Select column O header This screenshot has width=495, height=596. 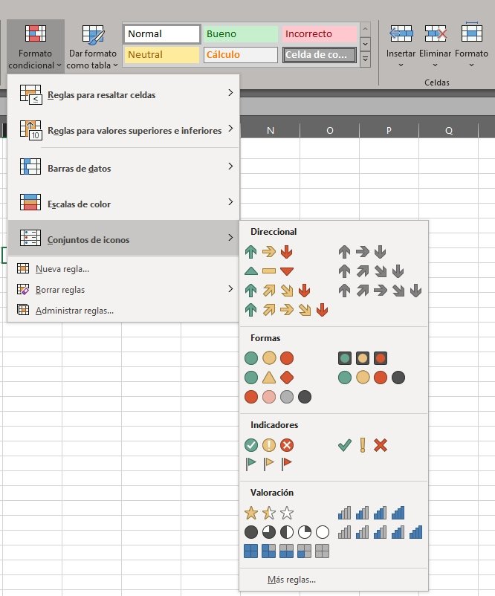pos(329,130)
